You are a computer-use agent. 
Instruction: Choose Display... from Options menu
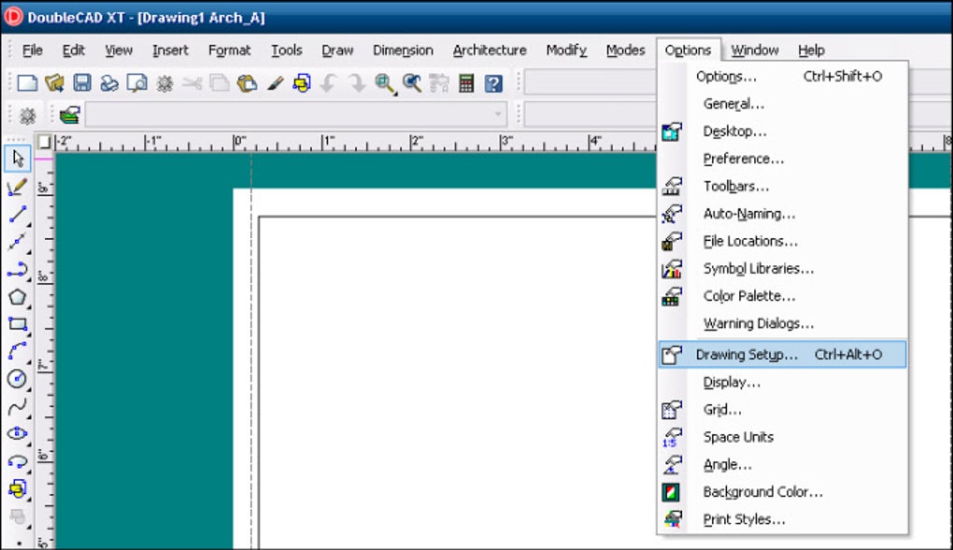[783, 382]
